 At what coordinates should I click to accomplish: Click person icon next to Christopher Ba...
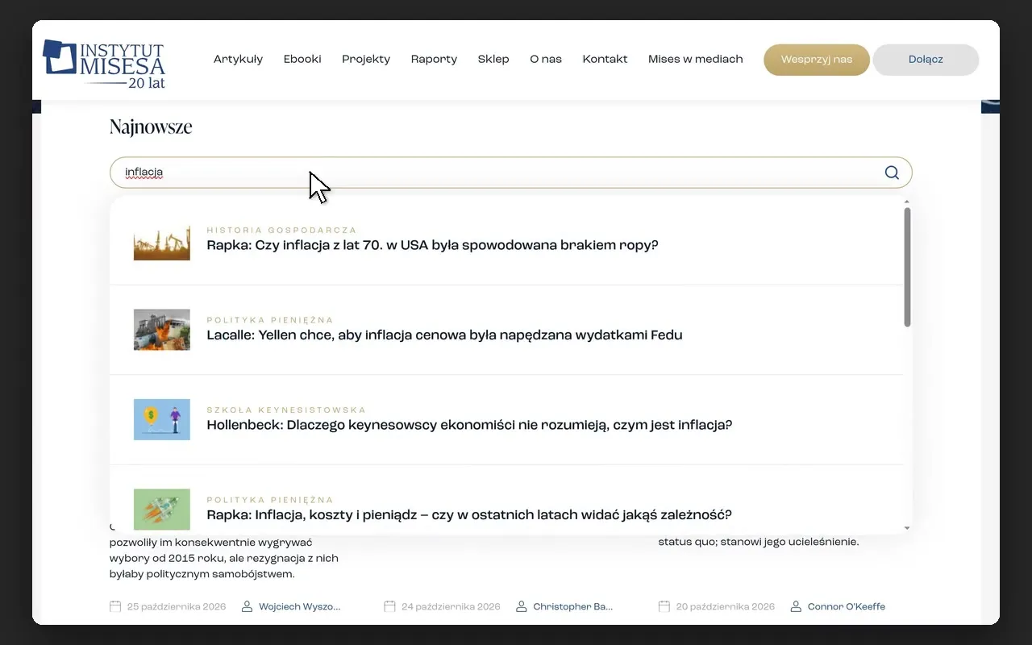click(x=522, y=606)
